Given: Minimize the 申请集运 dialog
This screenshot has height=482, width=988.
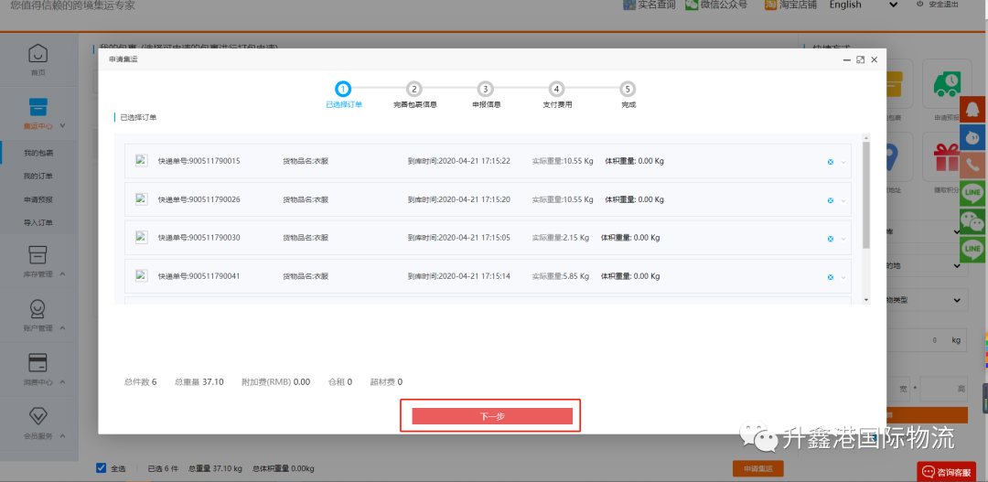Looking at the screenshot, I should [x=847, y=59].
